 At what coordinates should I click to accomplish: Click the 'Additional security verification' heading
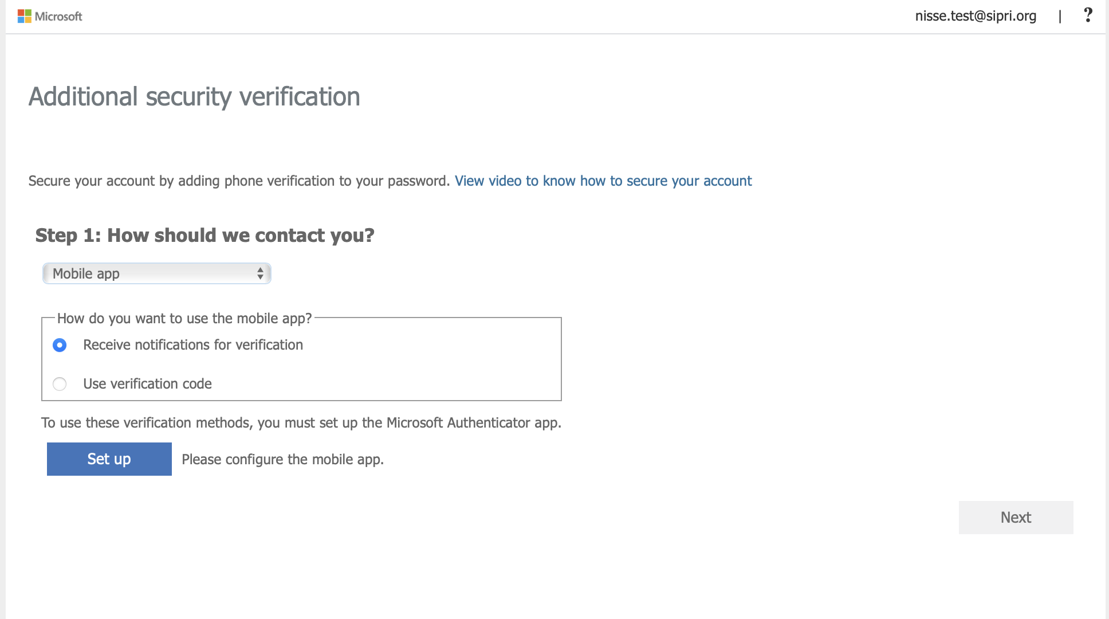194,97
